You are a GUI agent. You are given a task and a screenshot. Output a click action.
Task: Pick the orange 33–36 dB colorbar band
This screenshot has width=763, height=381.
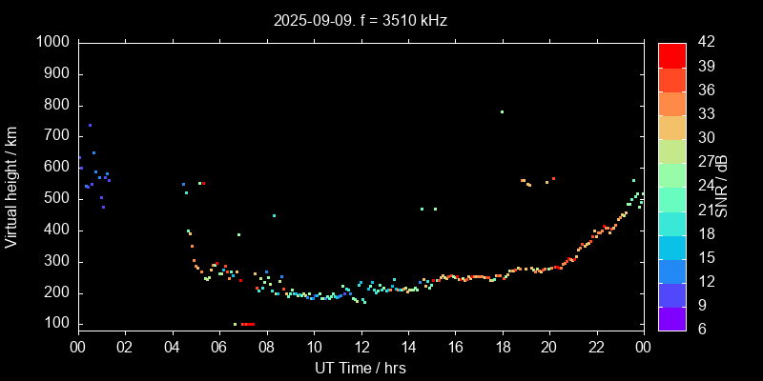click(671, 103)
